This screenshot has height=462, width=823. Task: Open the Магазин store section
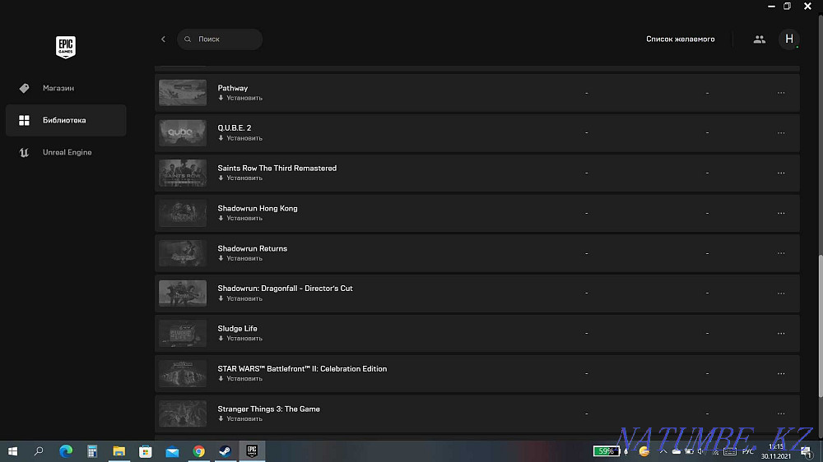66,88
